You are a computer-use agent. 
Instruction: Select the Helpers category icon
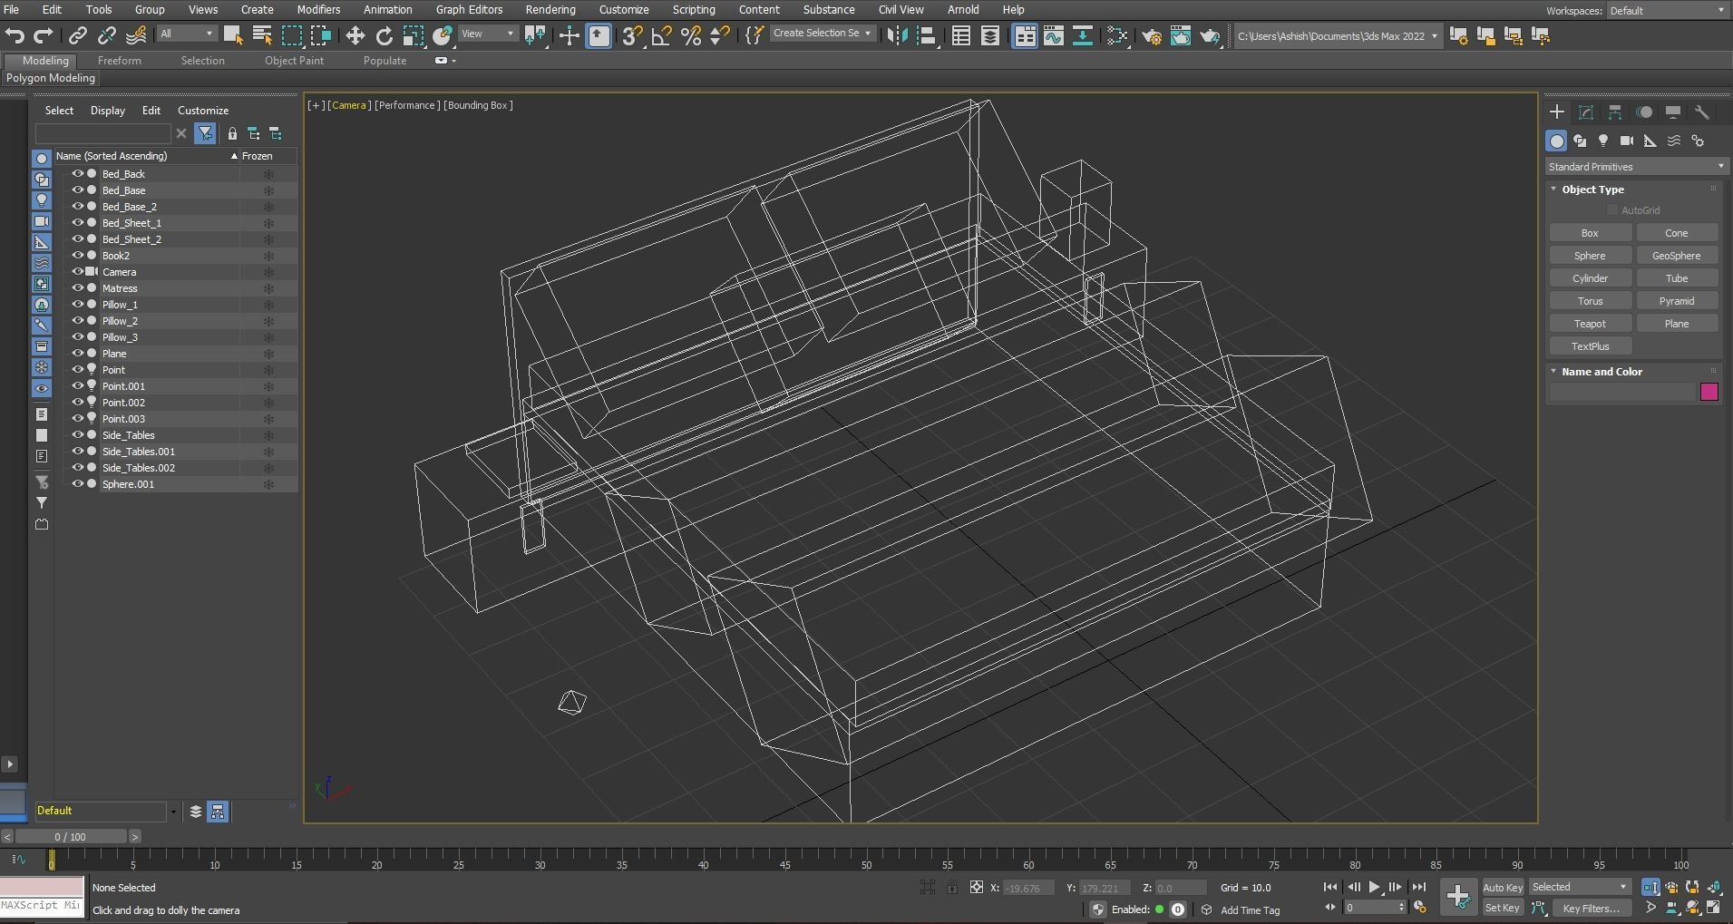coord(1650,141)
